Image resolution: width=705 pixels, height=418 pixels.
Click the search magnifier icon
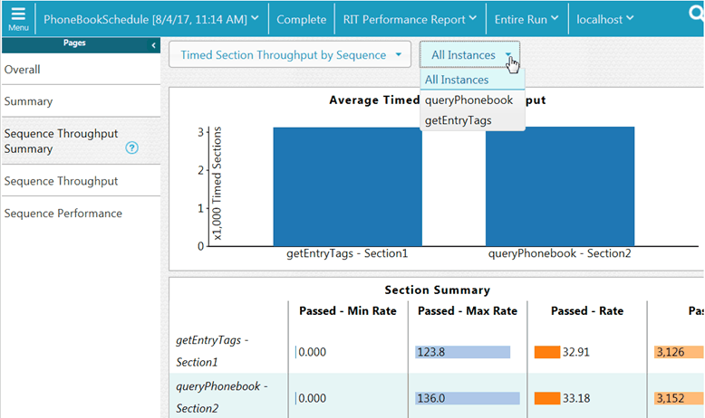pyautogui.click(x=695, y=13)
